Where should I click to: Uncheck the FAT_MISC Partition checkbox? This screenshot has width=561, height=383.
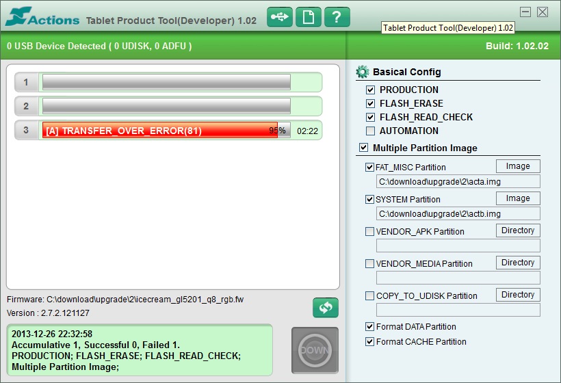tap(369, 167)
